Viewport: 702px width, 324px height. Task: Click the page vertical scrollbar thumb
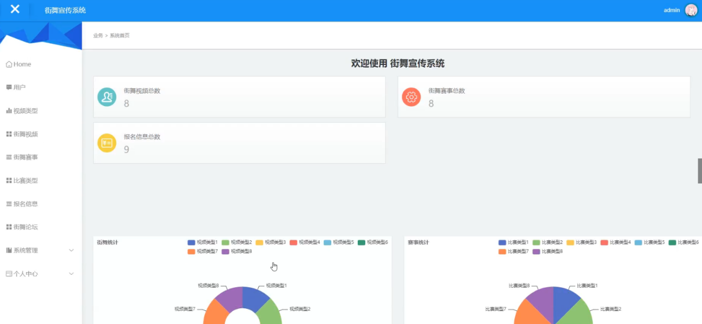click(x=699, y=171)
